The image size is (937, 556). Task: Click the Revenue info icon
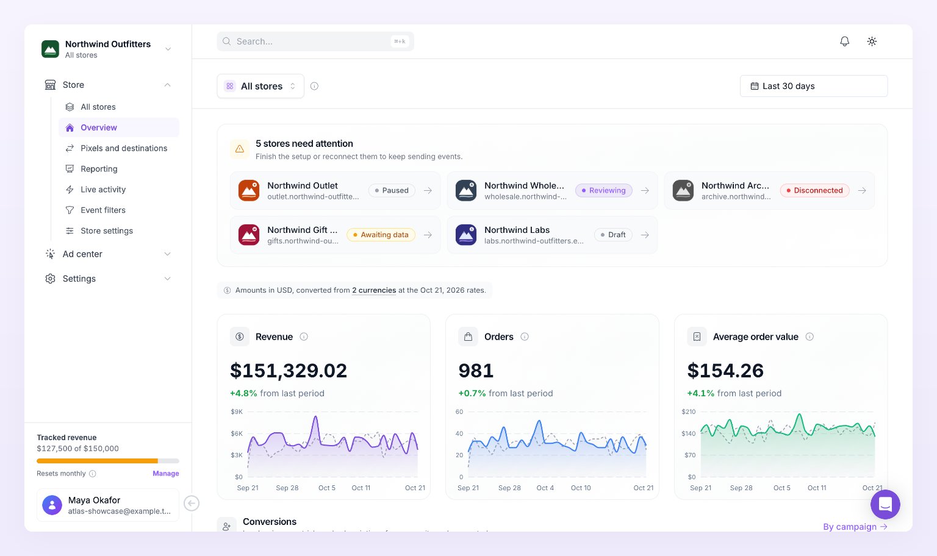pos(304,337)
